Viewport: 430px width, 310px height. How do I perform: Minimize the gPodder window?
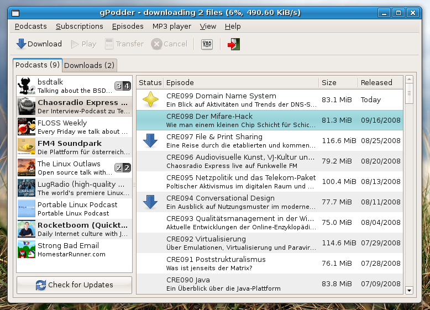384,13
